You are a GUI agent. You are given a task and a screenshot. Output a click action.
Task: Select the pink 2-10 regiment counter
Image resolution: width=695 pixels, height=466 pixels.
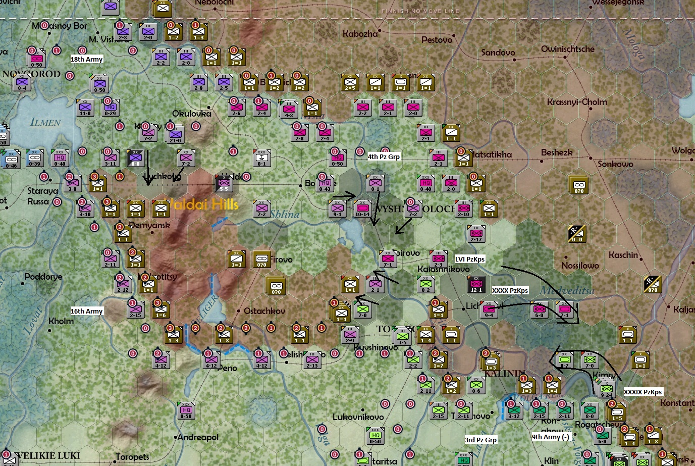coord(464,209)
